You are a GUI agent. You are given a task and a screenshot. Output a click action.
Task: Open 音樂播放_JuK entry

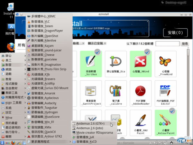pyautogui.click(x=94, y=137)
